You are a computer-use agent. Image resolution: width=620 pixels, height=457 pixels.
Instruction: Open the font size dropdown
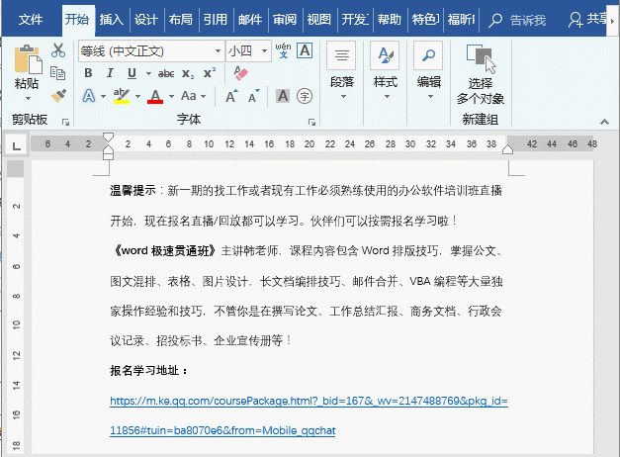tap(264, 51)
